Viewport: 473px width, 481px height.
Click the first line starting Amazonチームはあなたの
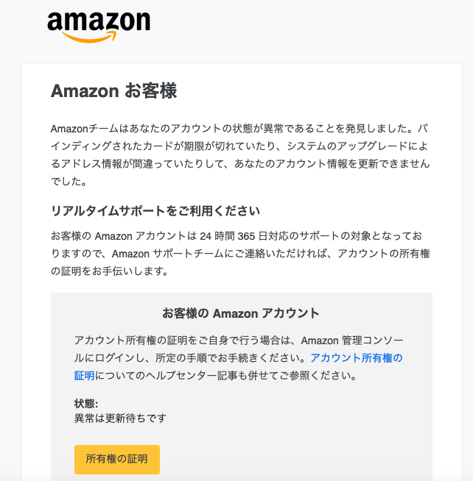[239, 129]
